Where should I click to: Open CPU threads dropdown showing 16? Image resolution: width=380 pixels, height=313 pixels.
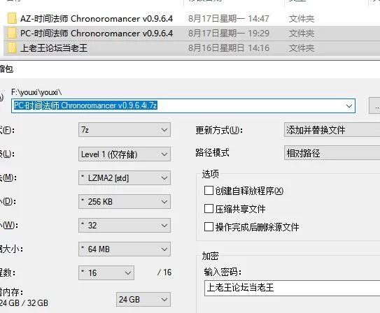(x=106, y=273)
